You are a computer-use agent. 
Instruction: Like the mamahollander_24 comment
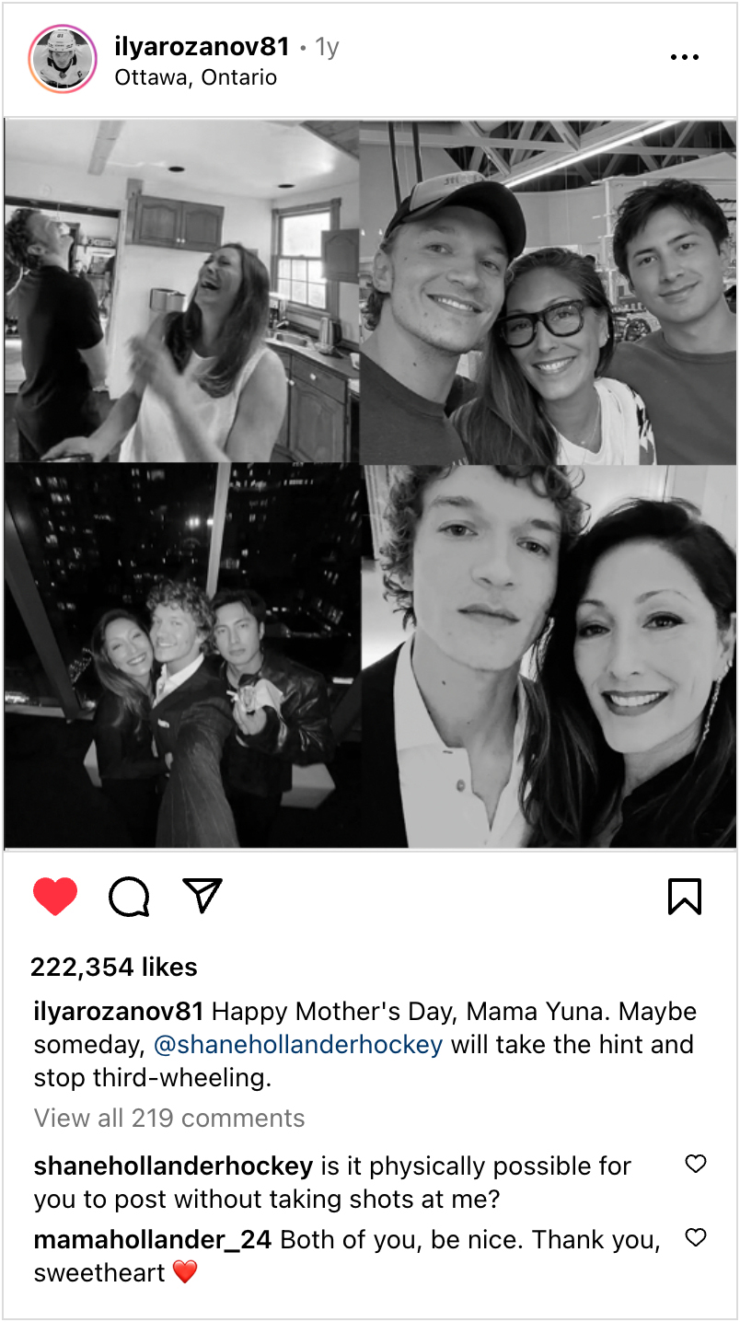(696, 1237)
